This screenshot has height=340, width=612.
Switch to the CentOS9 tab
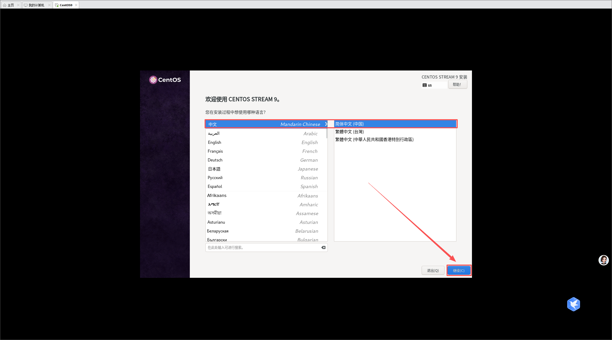click(66, 5)
